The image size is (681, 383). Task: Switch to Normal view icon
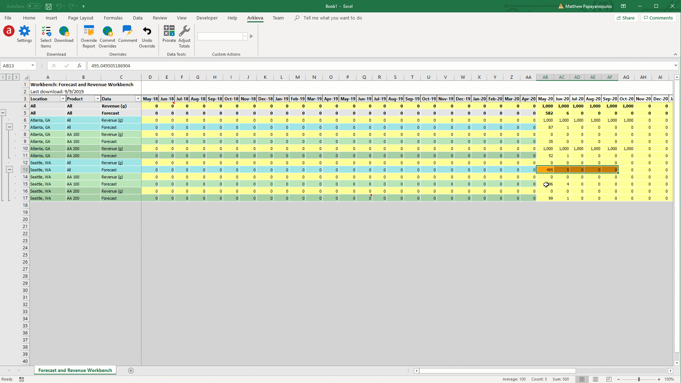pyautogui.click(x=582, y=379)
